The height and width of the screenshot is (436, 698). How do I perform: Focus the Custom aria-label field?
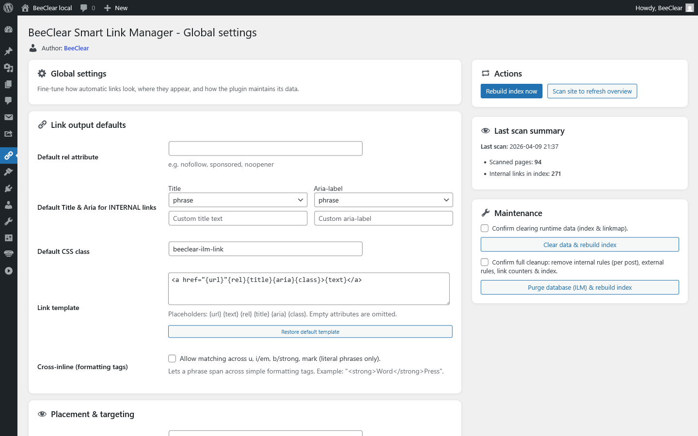click(x=383, y=218)
